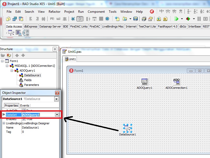Select Fields node in Structure tree

coord(28,80)
